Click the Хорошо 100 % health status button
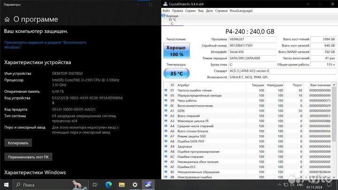This screenshot has height=190, width=338. (x=177, y=51)
